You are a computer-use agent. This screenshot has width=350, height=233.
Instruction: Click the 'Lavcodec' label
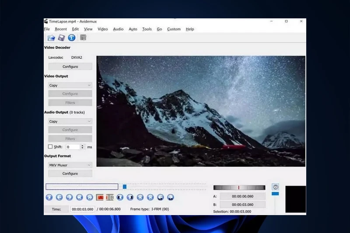coord(56,57)
